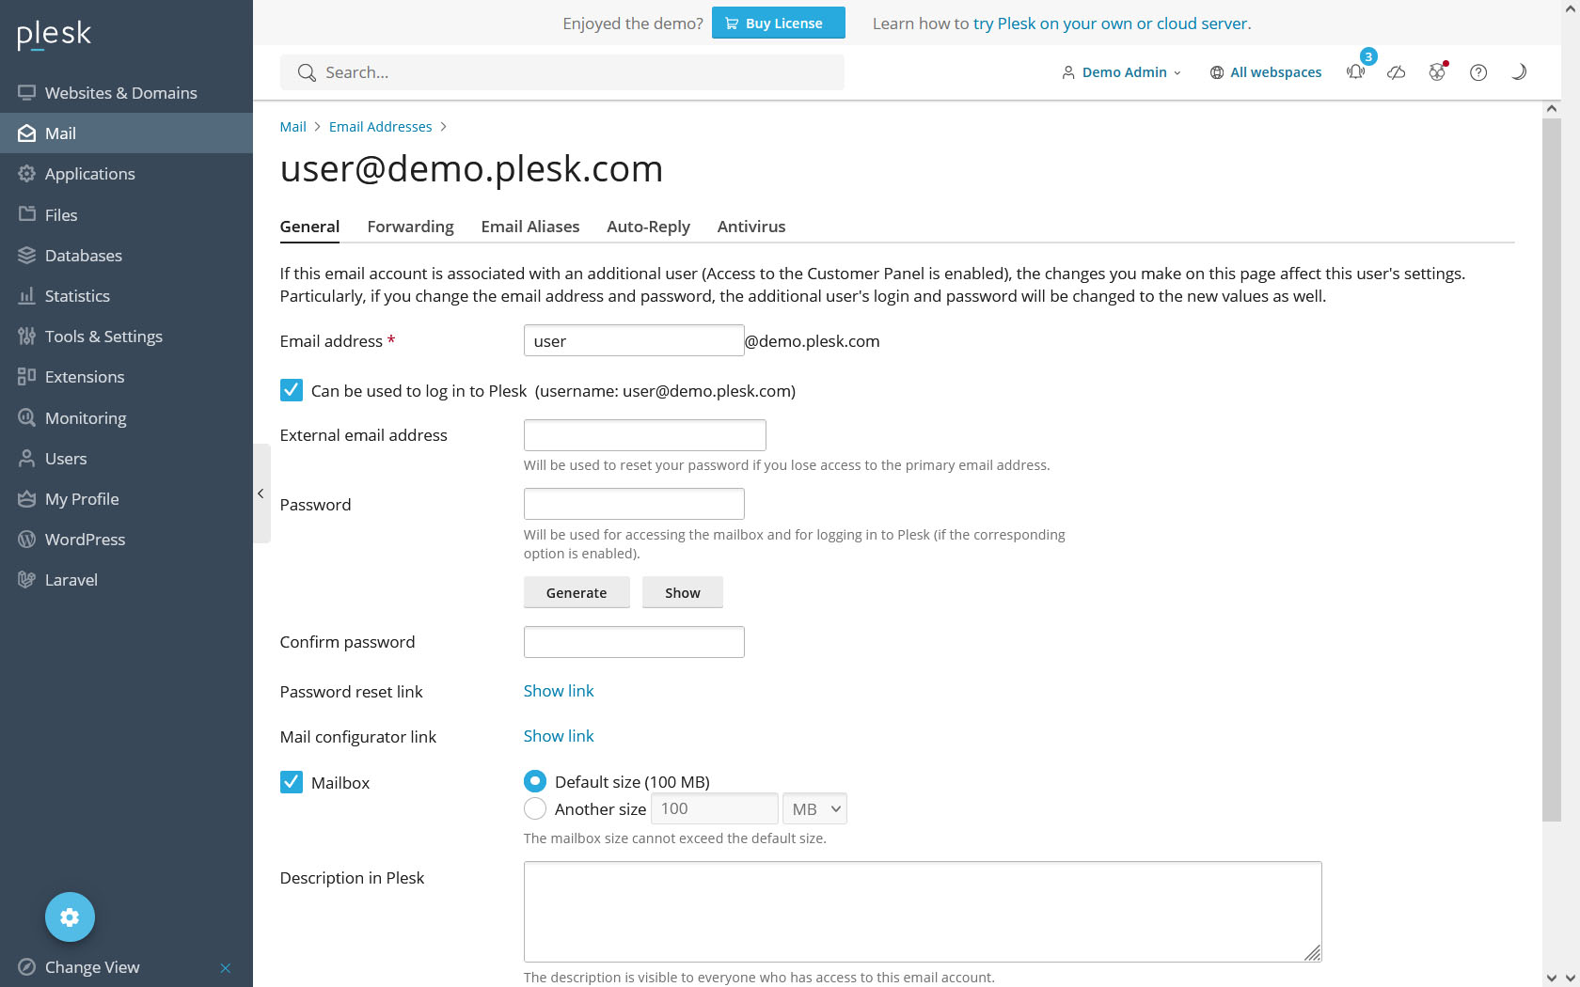Click the External email address field
Viewport: 1580px width, 987px height.
[x=645, y=435]
